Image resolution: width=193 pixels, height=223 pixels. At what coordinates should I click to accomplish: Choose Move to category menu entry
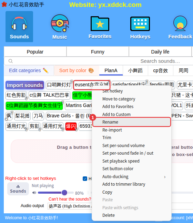(x=119, y=99)
